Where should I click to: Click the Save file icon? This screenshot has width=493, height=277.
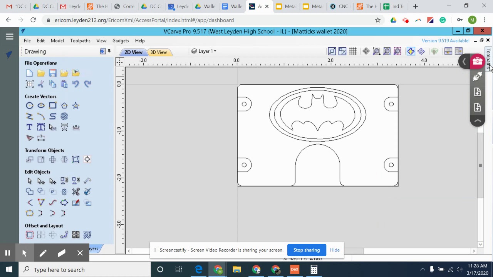[x=53, y=73]
